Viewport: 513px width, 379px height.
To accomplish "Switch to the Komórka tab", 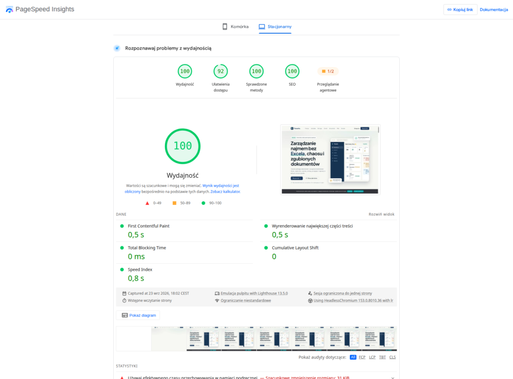I will point(235,27).
